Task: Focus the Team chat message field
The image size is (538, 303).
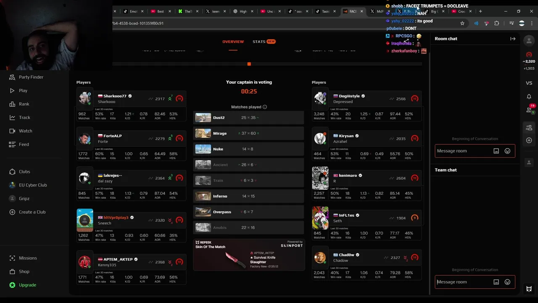Action: (x=464, y=282)
